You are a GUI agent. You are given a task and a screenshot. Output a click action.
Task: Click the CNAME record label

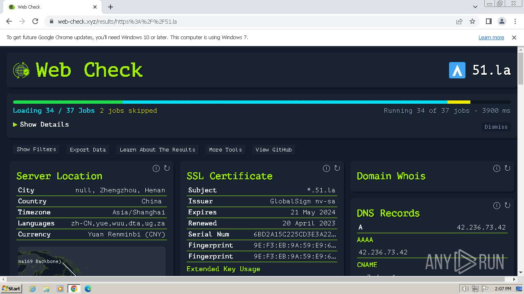(x=367, y=265)
